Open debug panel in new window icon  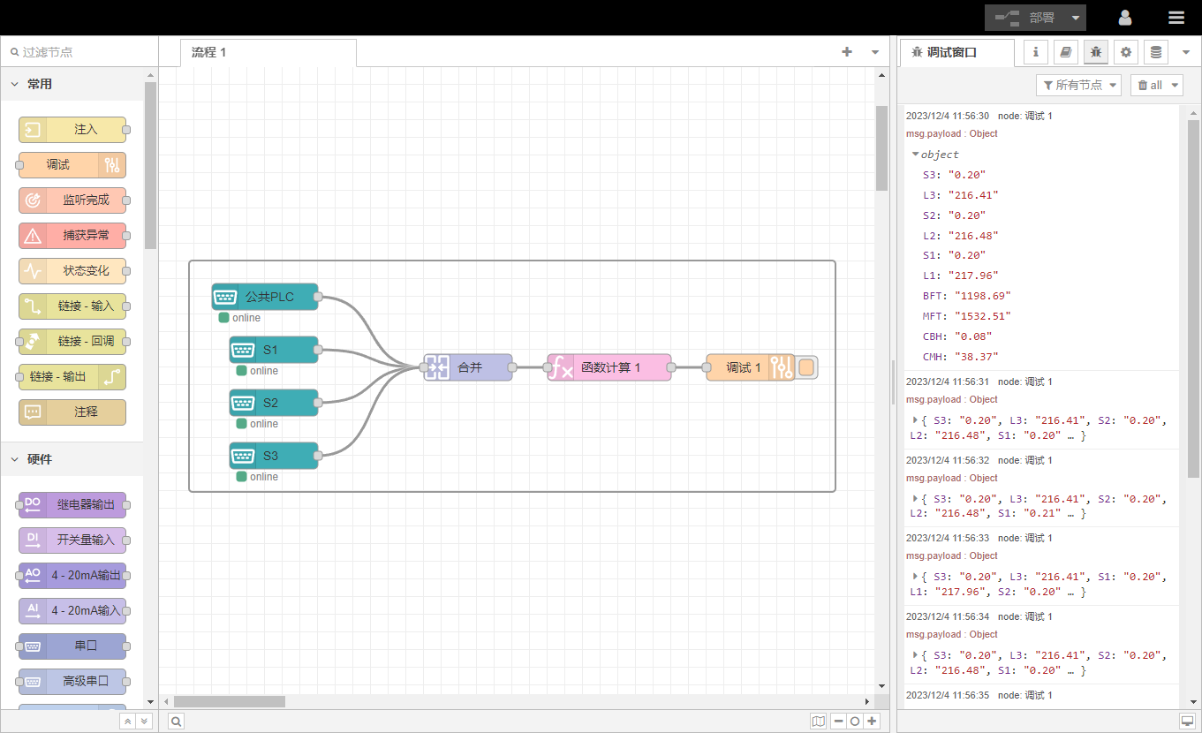point(1187,722)
